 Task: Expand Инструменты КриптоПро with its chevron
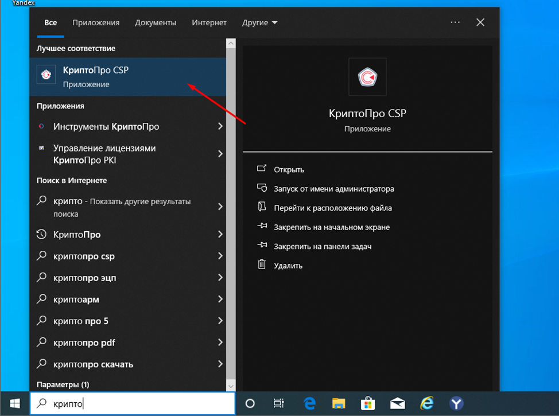(220, 126)
